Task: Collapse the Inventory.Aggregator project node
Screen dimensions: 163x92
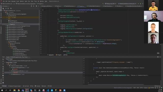Action: pyautogui.click(x=6, y=14)
